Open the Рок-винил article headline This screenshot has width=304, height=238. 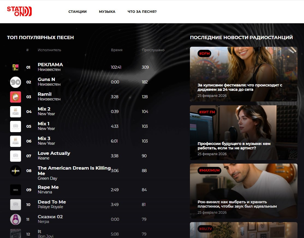pos(237,204)
